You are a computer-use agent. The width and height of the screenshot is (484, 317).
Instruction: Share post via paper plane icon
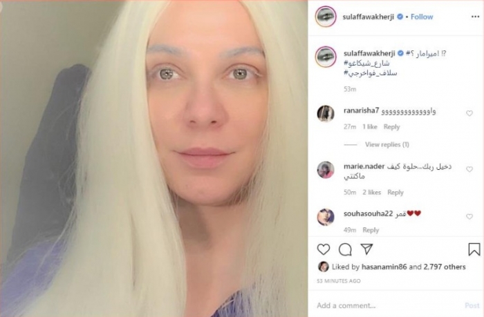tap(366, 249)
